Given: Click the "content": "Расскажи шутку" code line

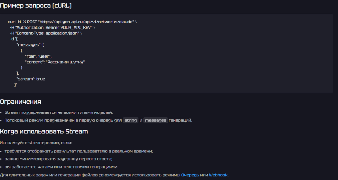Looking at the screenshot, I should tap(55, 62).
